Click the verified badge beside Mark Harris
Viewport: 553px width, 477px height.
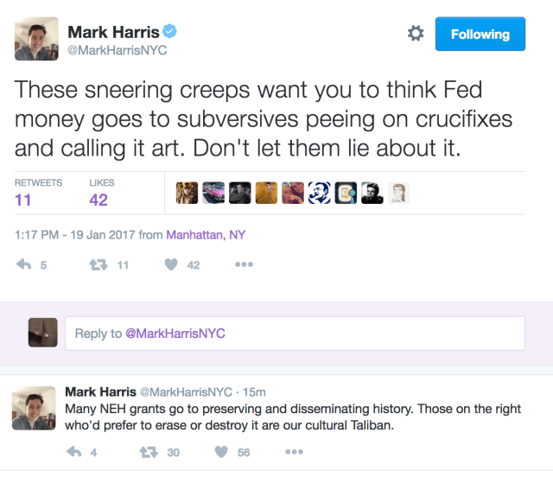[x=171, y=32]
